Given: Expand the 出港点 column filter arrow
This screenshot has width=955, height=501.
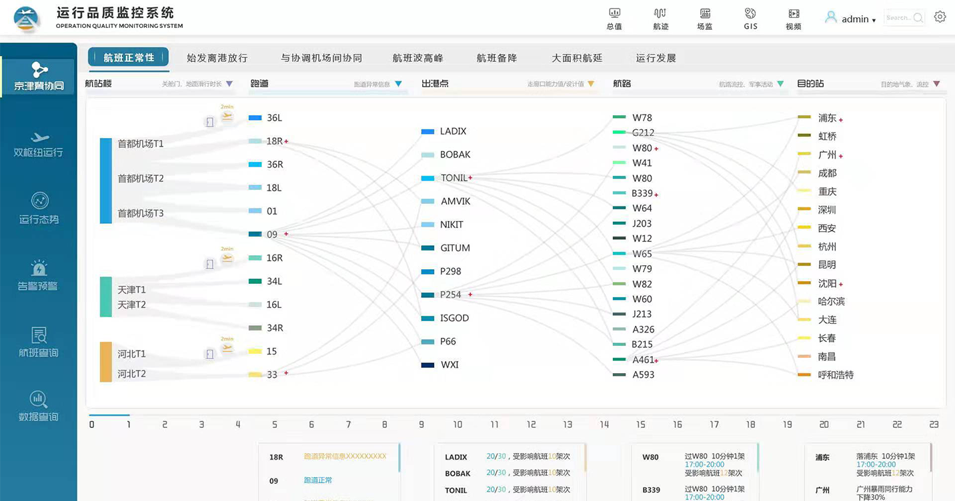Looking at the screenshot, I should [590, 84].
